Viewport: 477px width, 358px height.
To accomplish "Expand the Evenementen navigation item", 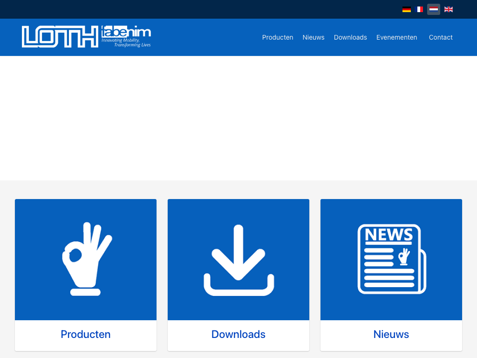I will (x=397, y=37).
